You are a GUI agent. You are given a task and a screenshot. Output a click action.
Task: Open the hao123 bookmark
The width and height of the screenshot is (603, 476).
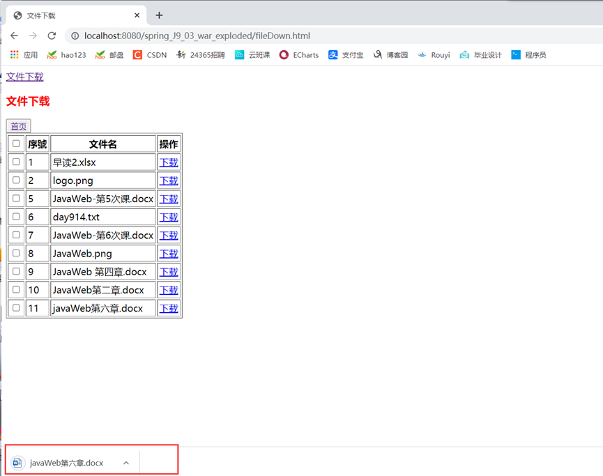[x=66, y=55]
